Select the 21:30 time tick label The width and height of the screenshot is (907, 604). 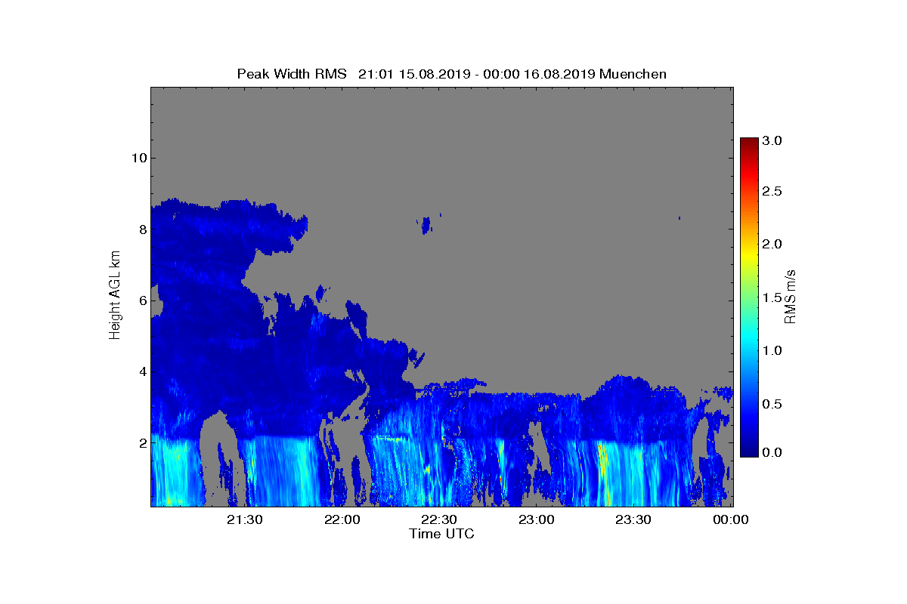pos(246,519)
